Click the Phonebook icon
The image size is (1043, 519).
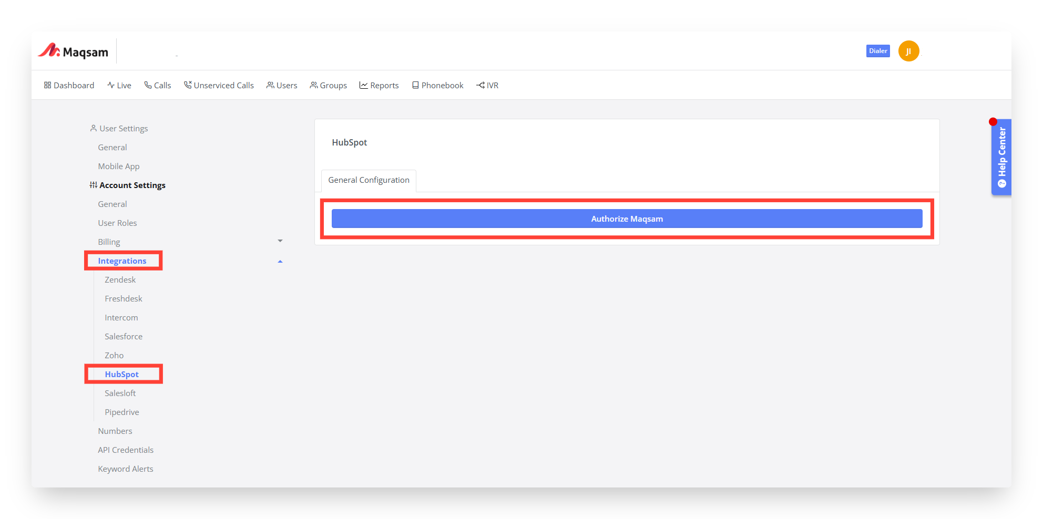pos(415,85)
